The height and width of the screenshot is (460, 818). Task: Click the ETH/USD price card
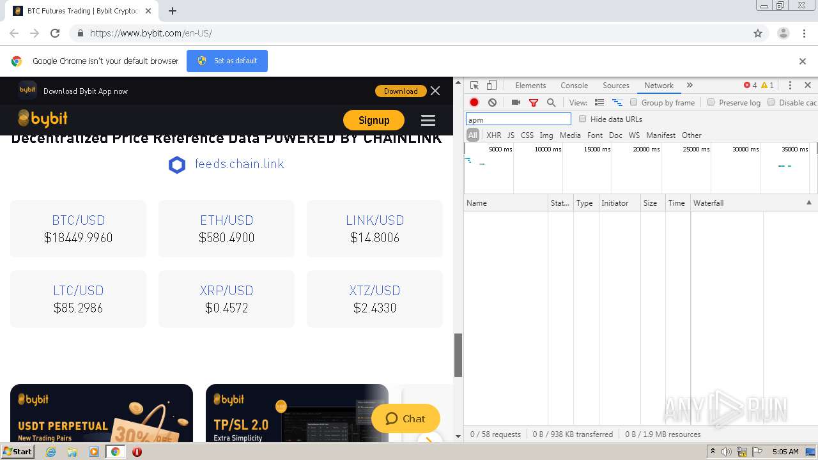226,229
